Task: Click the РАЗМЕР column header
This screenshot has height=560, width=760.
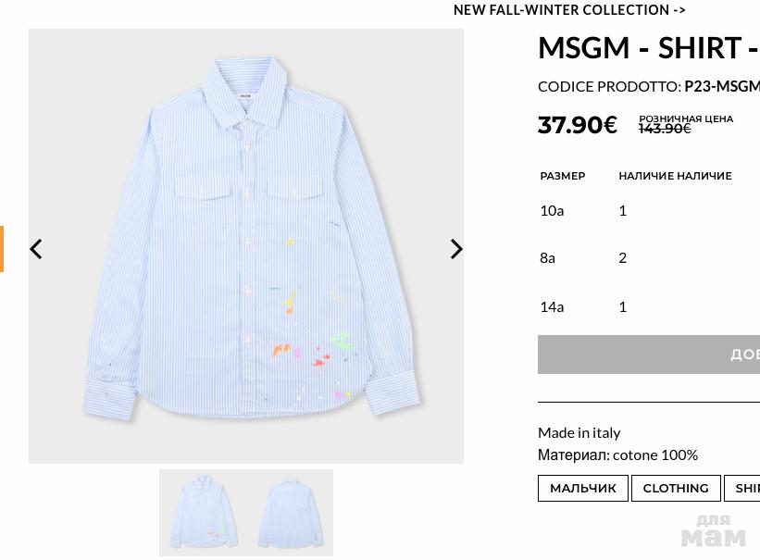Action: click(x=563, y=176)
